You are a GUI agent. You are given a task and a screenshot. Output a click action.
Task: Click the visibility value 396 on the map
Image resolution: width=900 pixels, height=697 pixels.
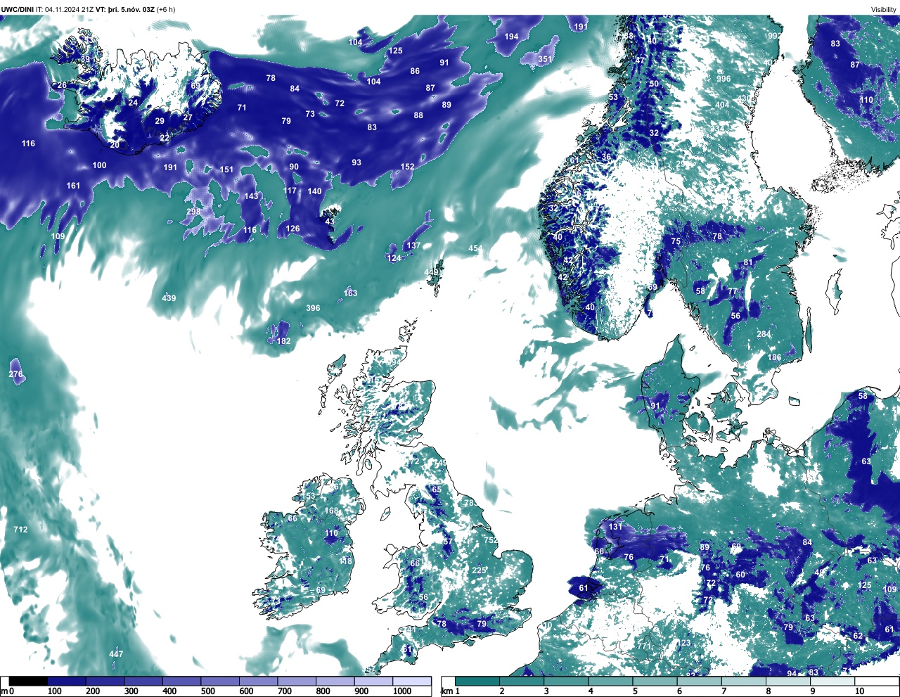(313, 308)
